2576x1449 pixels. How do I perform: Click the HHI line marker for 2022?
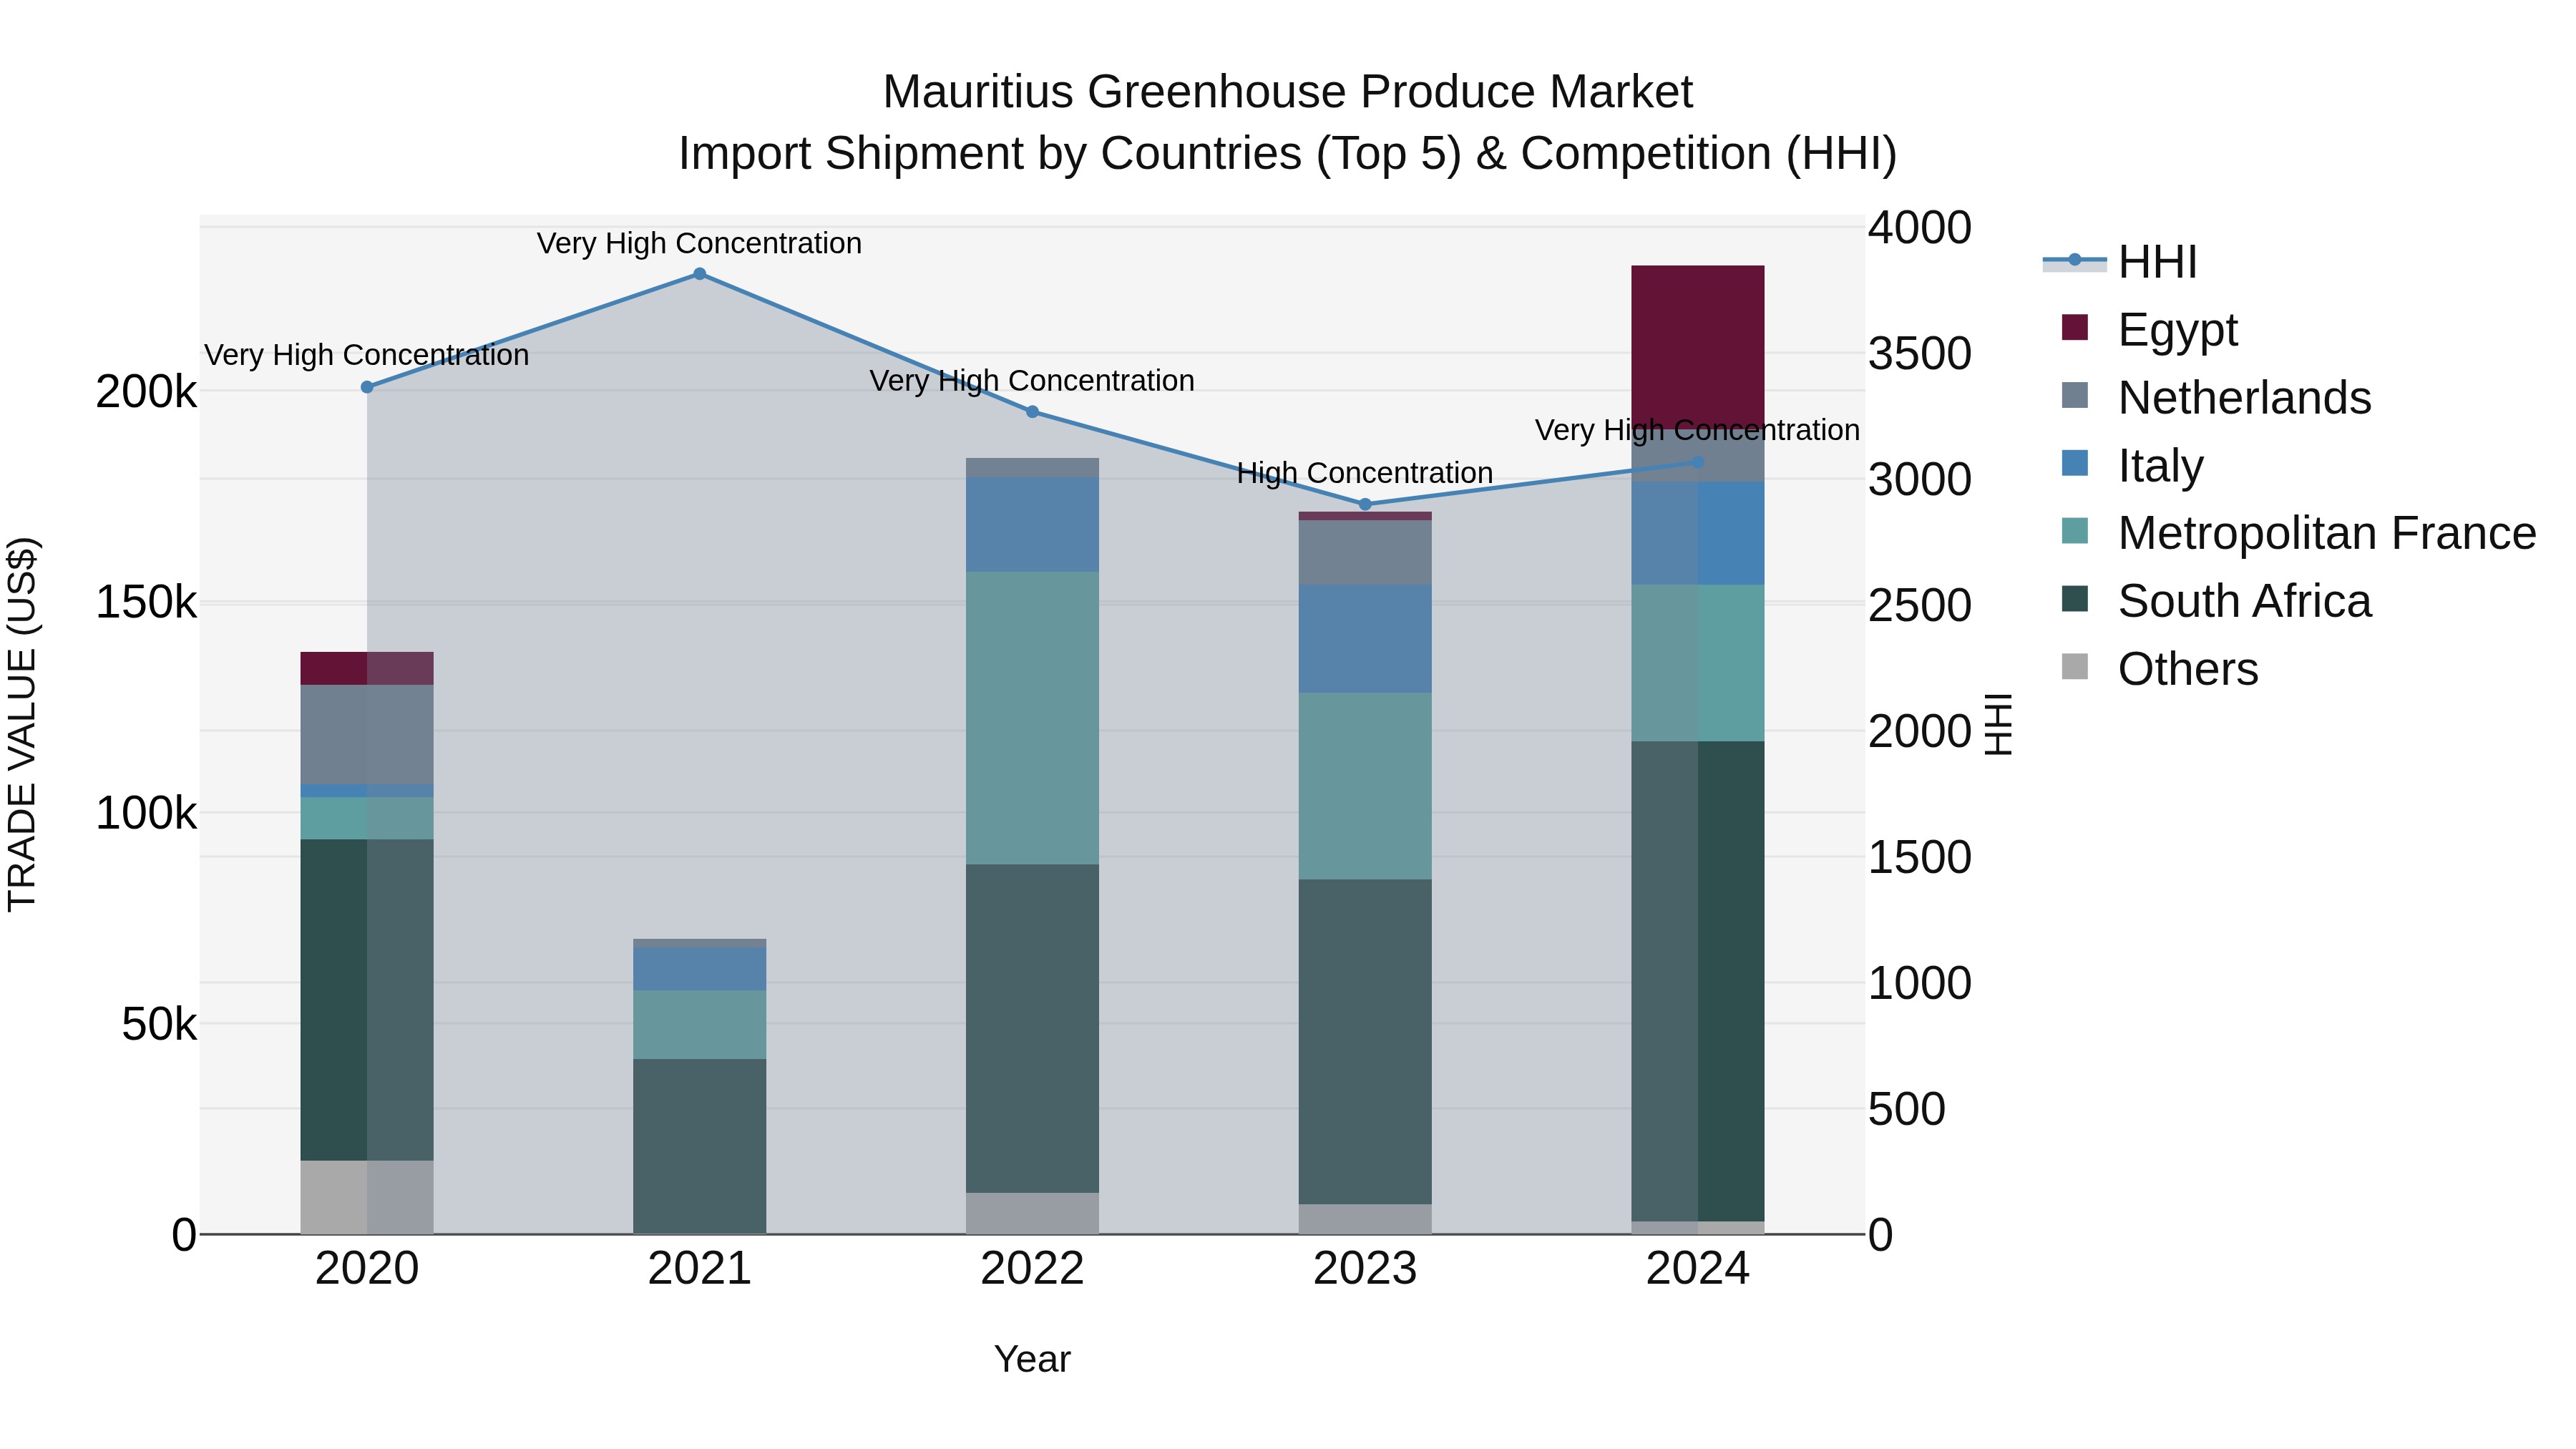pos(1033,412)
